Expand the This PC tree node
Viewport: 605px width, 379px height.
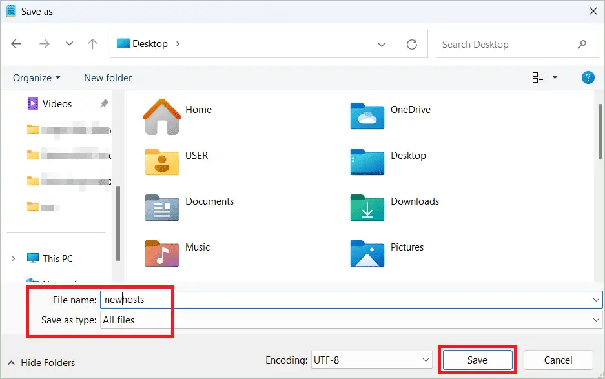13,258
